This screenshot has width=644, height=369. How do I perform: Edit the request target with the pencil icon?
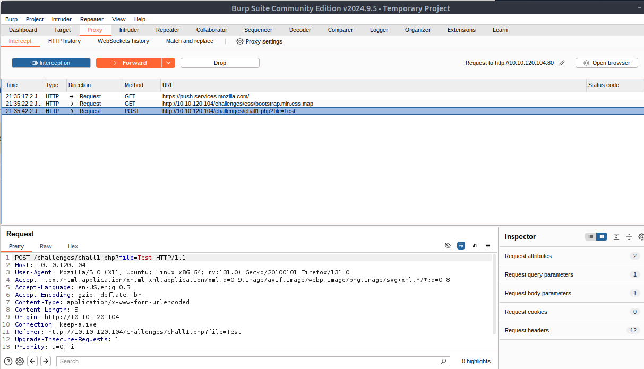point(562,63)
